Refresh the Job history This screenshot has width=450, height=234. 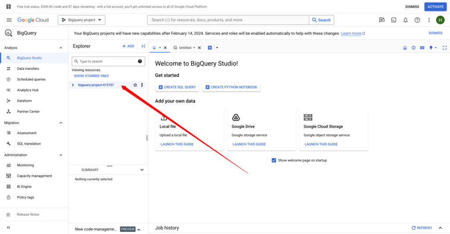click(x=421, y=228)
